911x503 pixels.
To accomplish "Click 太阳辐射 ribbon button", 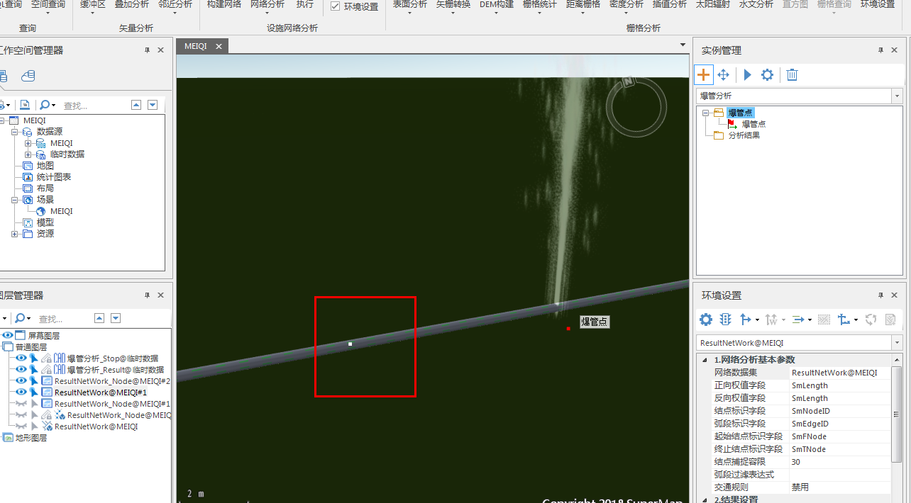I will [713, 4].
